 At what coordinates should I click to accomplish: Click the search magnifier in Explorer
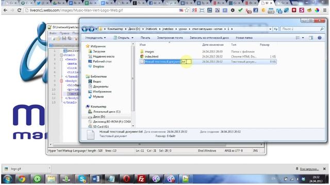322,29
